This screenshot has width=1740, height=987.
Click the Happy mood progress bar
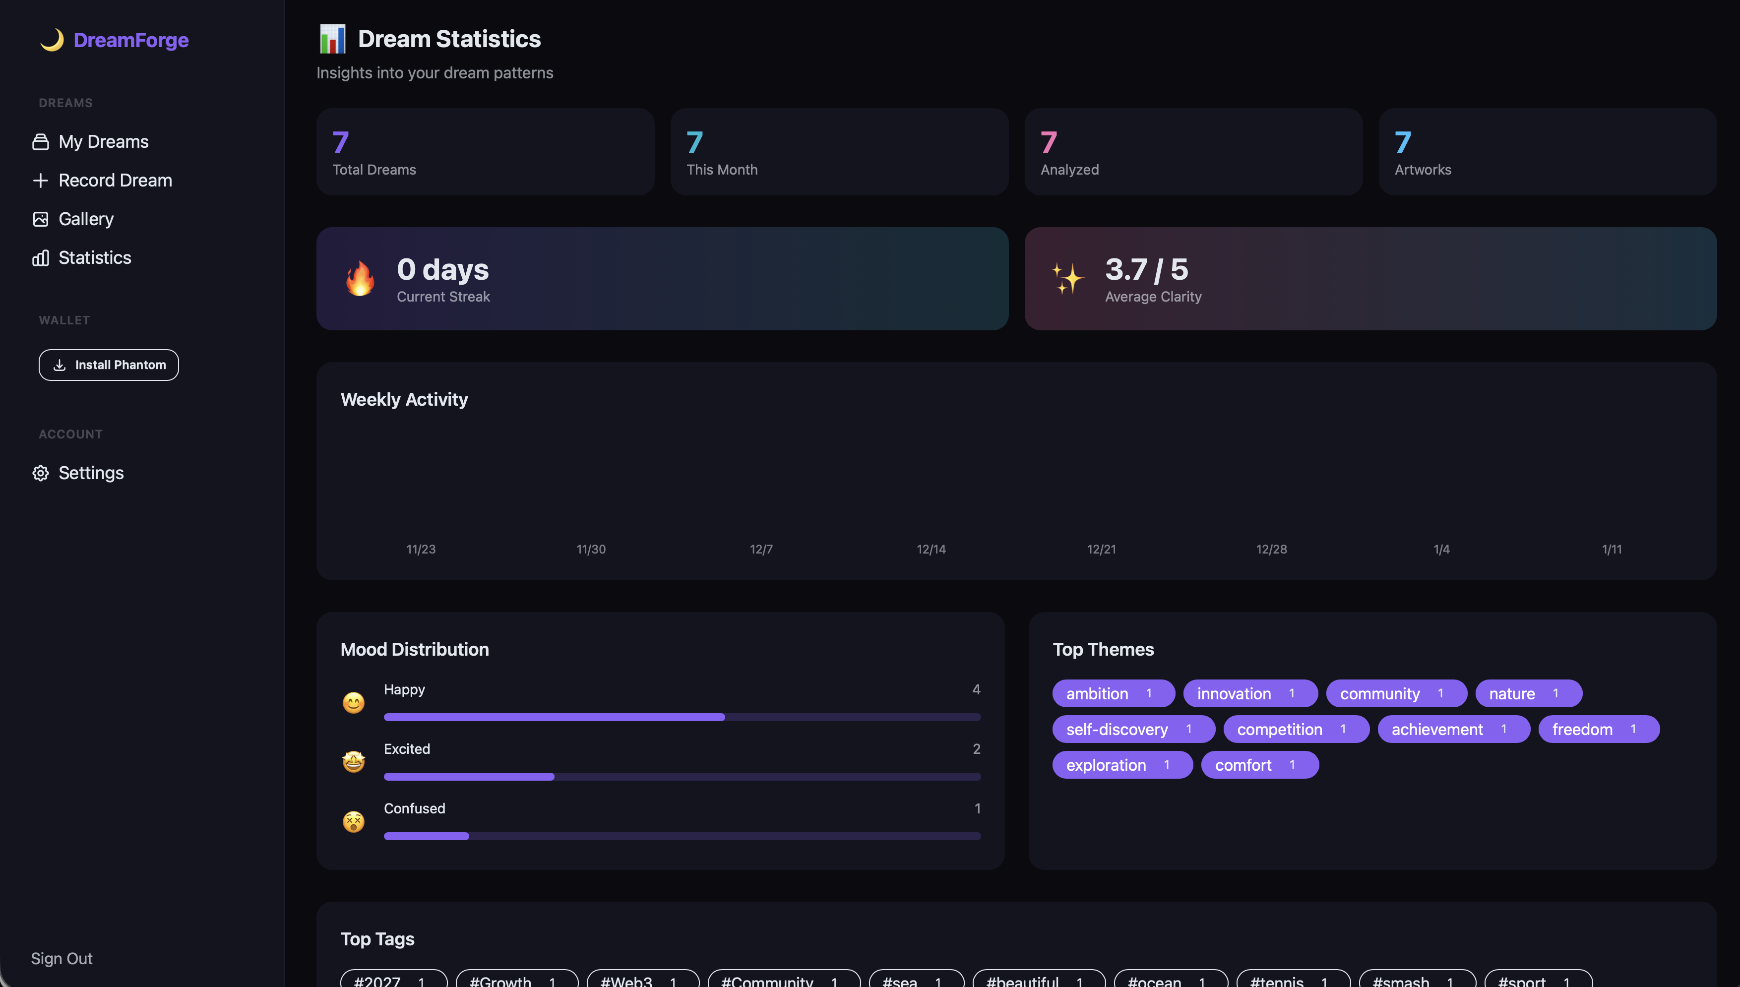[682, 717]
